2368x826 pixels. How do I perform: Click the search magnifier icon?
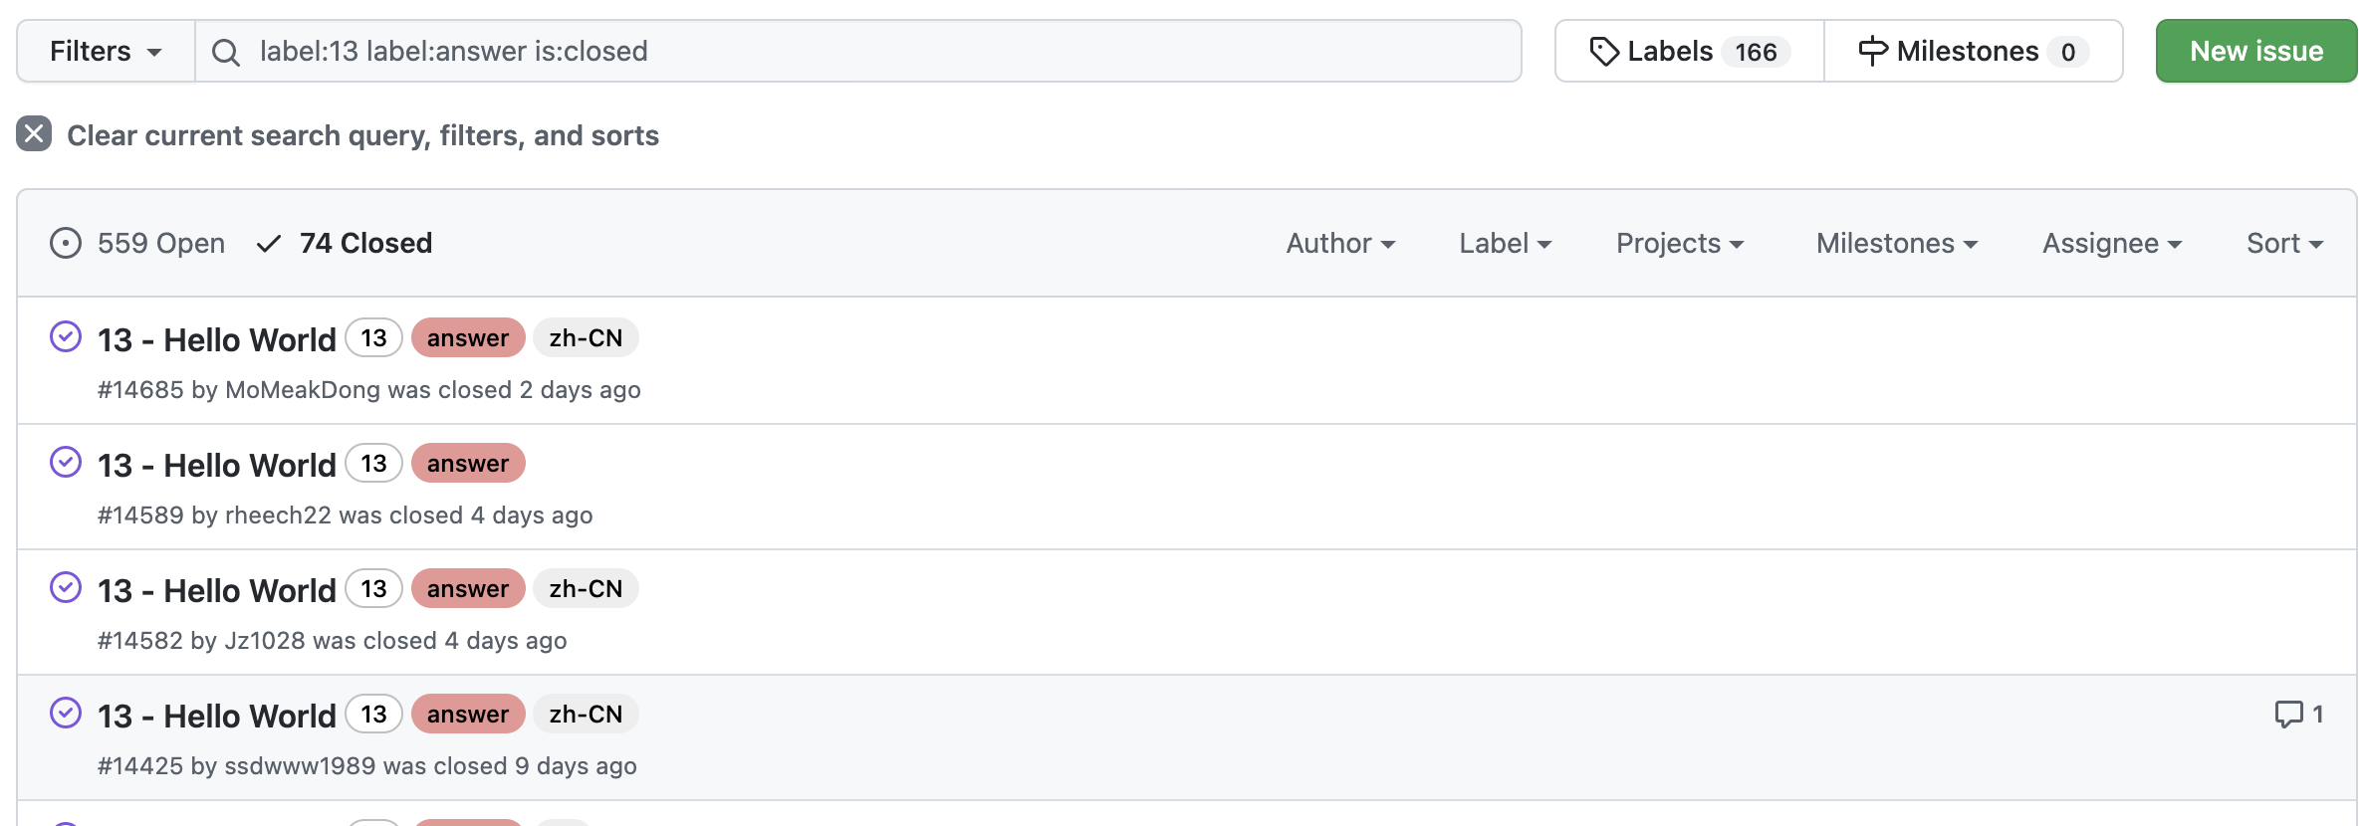226,52
